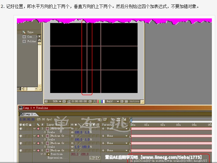
Task: Click the timeline current time 0:00:00:00
Action: [x=27, y=119]
